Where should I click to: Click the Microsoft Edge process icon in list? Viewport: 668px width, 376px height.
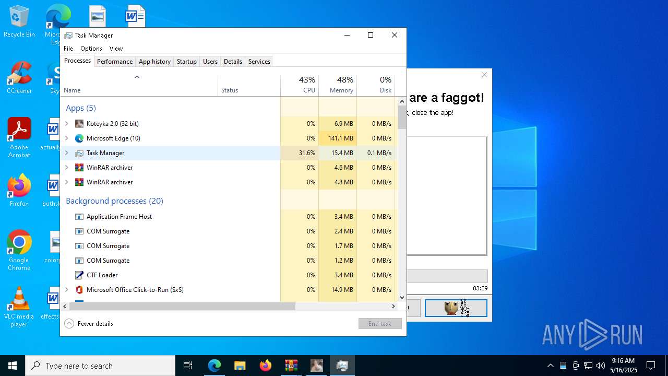pos(79,138)
